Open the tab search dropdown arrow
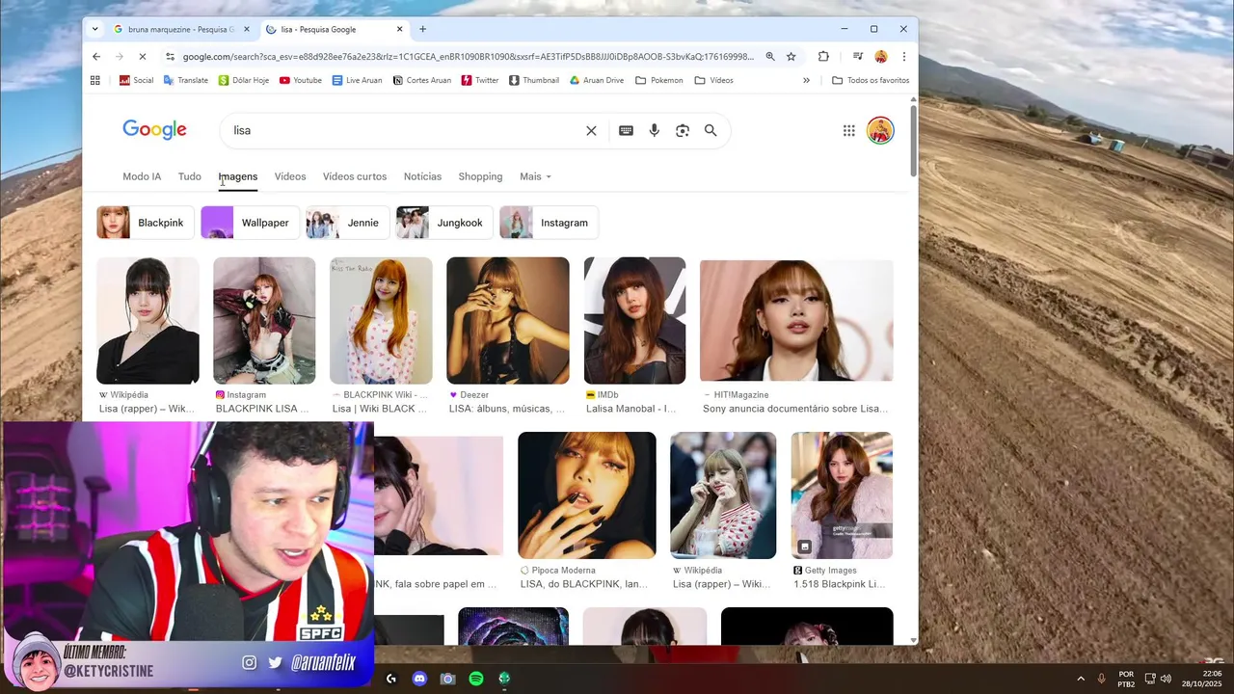The height and width of the screenshot is (694, 1234). click(x=94, y=29)
